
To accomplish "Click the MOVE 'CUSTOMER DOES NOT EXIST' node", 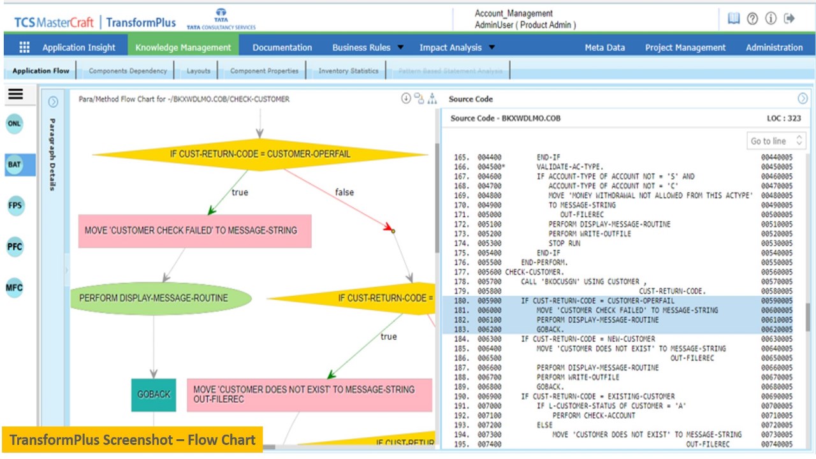I will 310,395.
